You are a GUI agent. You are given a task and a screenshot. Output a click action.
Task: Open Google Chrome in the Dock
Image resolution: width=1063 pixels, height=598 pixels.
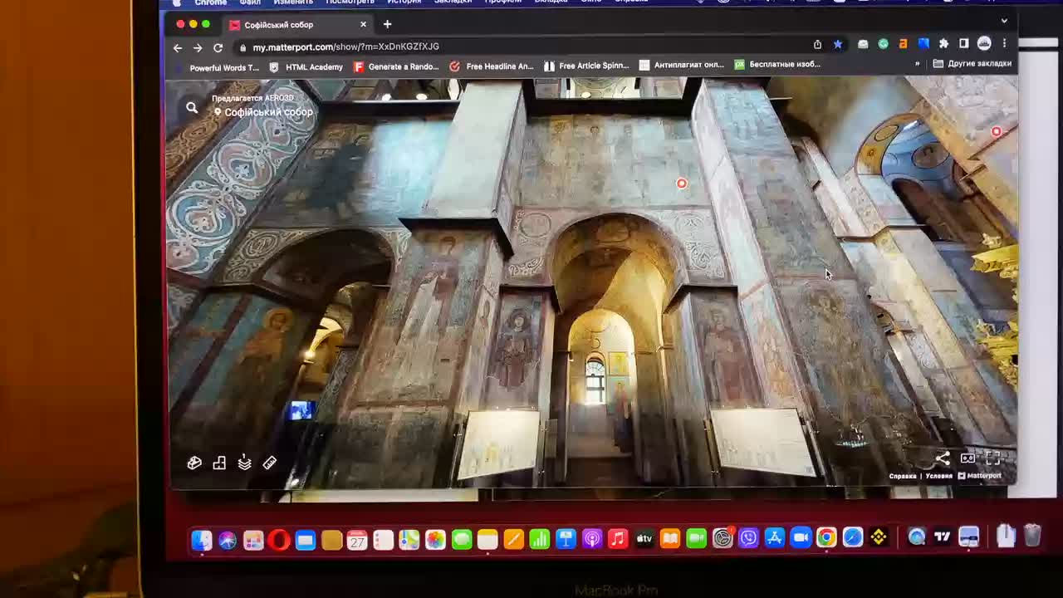tap(825, 538)
